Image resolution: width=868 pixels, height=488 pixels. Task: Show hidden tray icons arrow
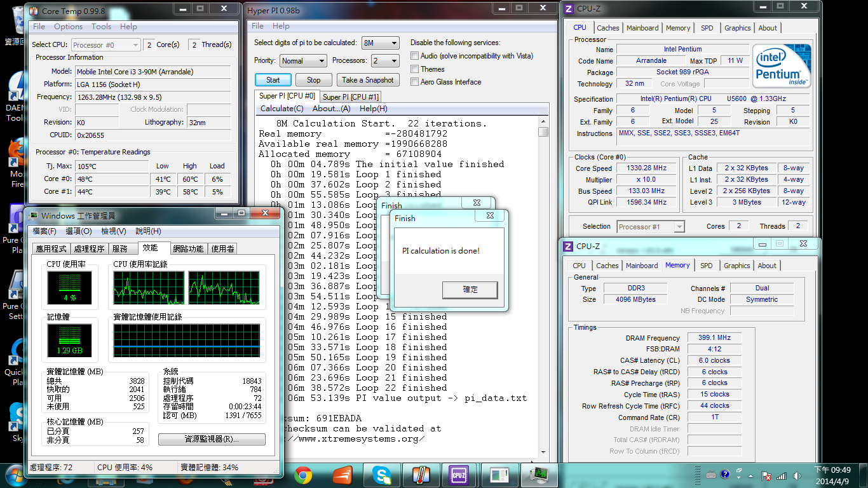[x=750, y=476]
